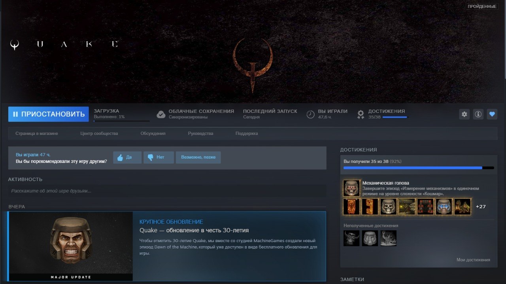
Task: Switch to «Руководства» tab
Action: (200, 133)
